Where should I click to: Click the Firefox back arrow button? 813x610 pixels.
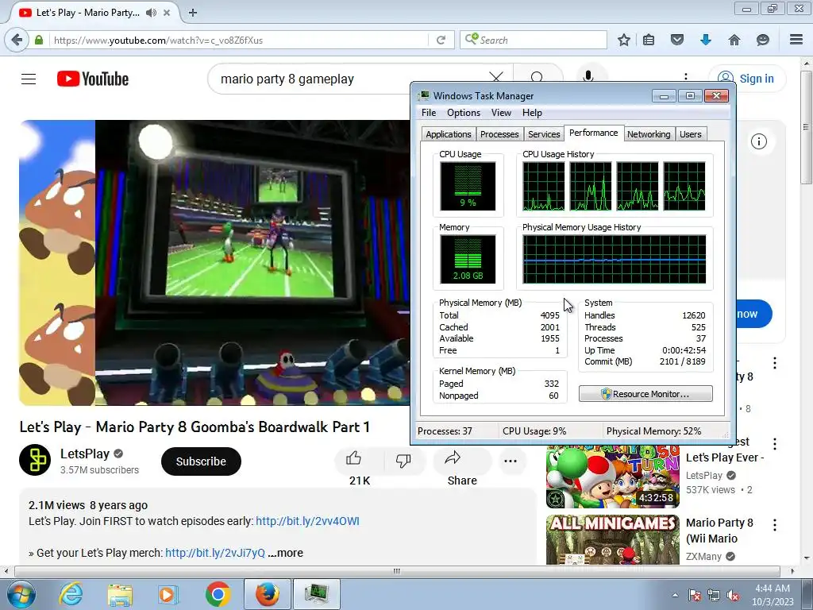click(17, 40)
